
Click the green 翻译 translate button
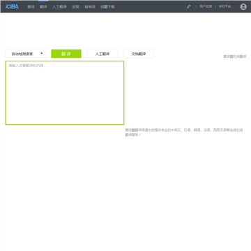point(66,54)
